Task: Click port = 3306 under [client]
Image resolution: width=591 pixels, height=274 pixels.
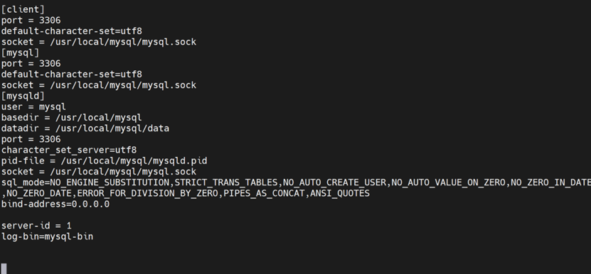Action: tap(31, 21)
